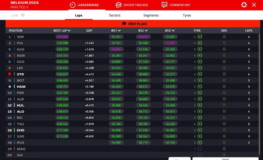
Task: Open the BS3 column dropdown chevron
Action: (x=173, y=31)
